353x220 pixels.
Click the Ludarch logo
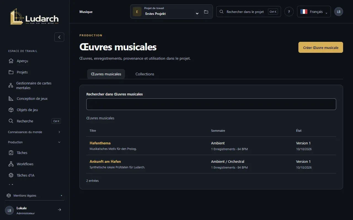34,17
